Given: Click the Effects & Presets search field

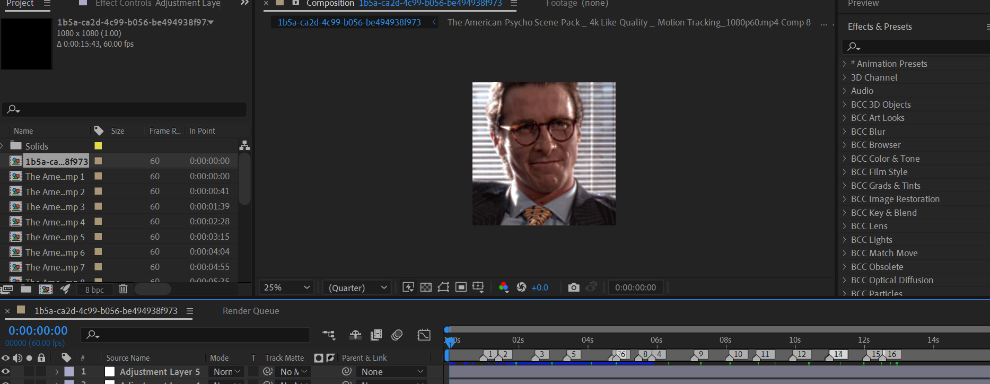Looking at the screenshot, I should pos(916,47).
